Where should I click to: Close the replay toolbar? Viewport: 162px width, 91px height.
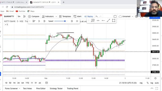(x=77, y=21)
